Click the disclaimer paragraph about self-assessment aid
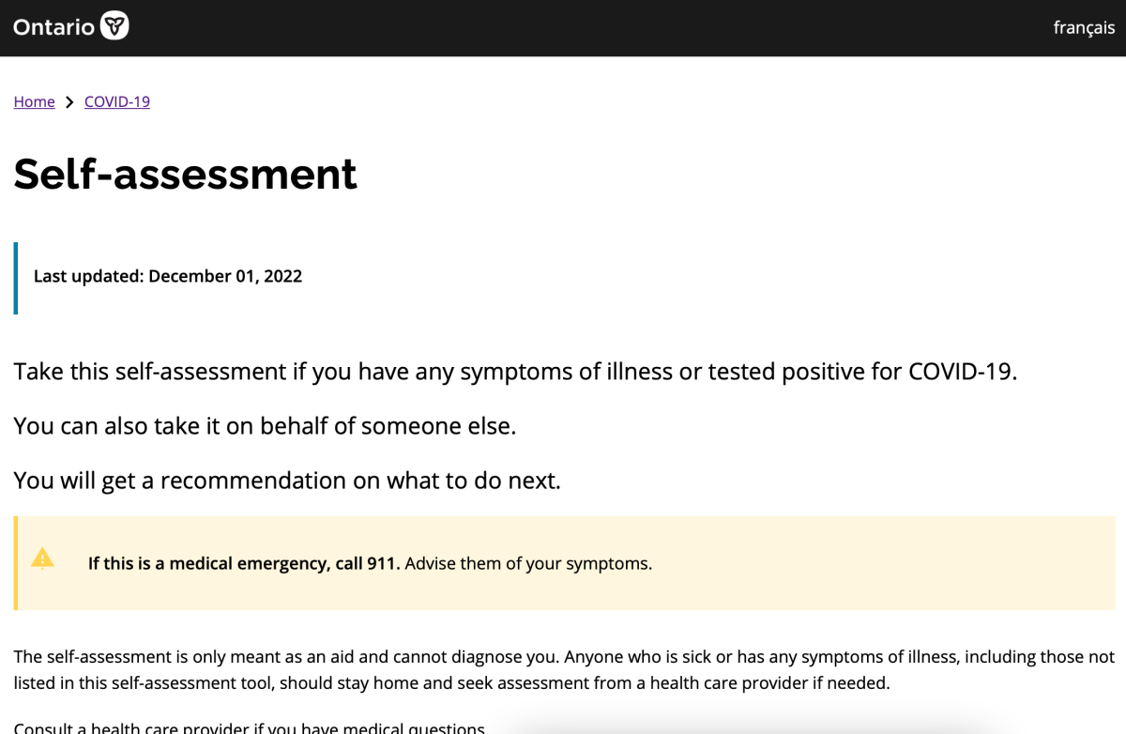The width and height of the screenshot is (1126, 734). (x=563, y=670)
